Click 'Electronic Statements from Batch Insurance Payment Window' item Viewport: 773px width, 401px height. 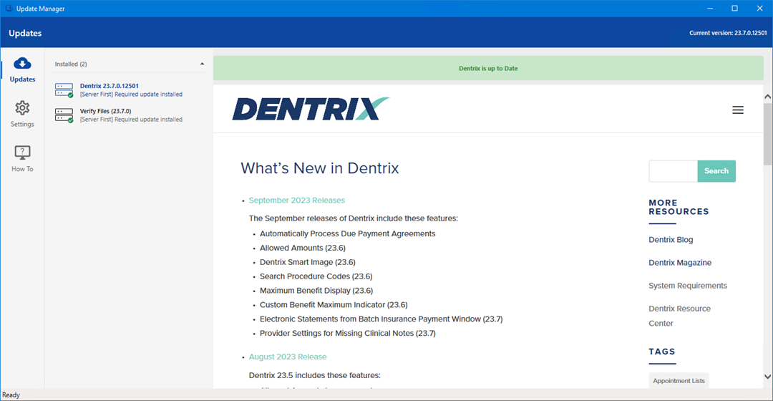point(381,319)
